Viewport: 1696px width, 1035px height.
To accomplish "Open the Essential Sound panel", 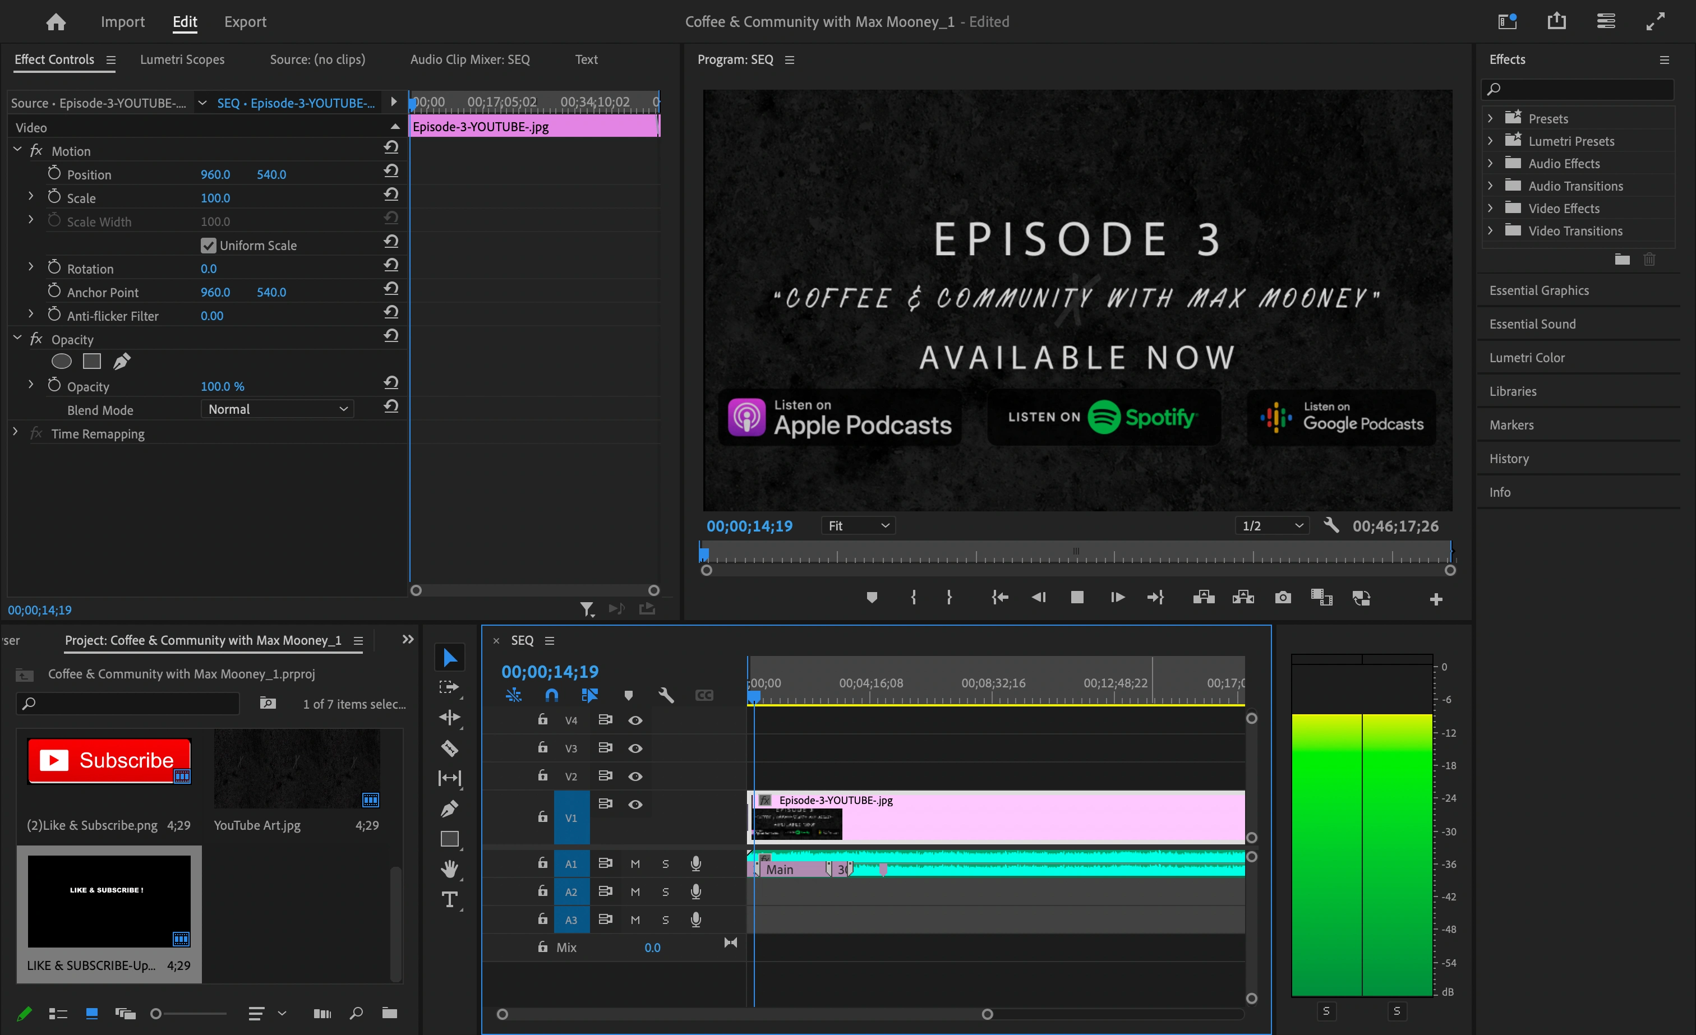I will click(1532, 324).
